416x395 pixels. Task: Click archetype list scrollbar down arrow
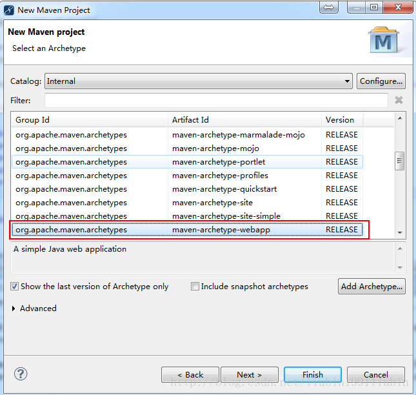[400, 233]
